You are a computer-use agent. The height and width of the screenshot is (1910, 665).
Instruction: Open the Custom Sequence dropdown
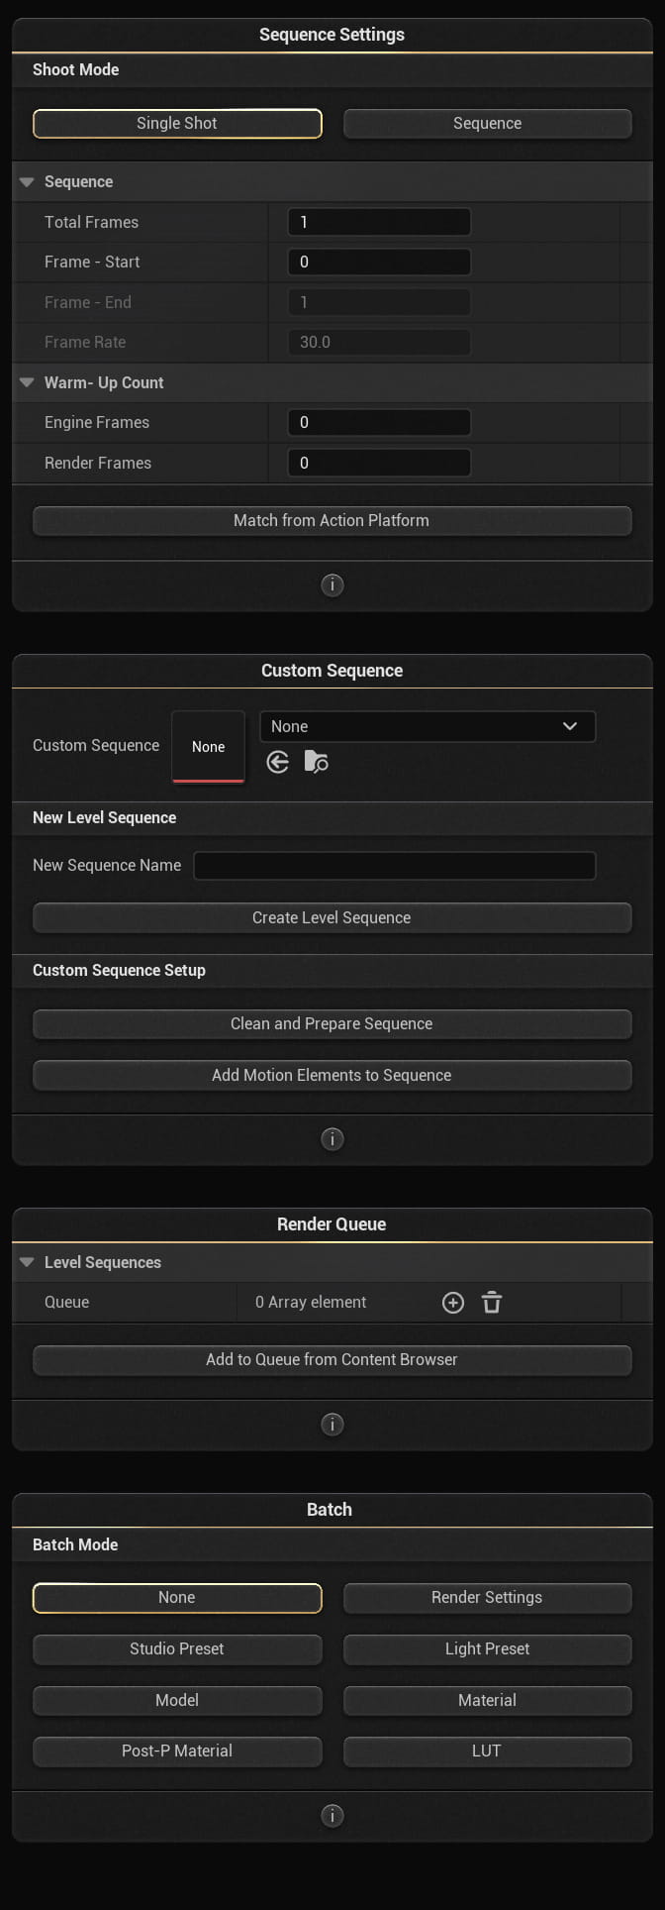427,726
